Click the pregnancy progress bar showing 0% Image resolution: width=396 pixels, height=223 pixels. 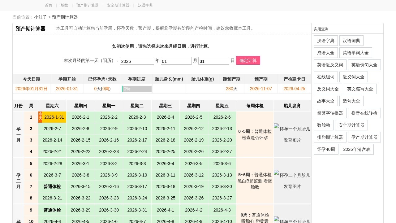click(x=137, y=89)
